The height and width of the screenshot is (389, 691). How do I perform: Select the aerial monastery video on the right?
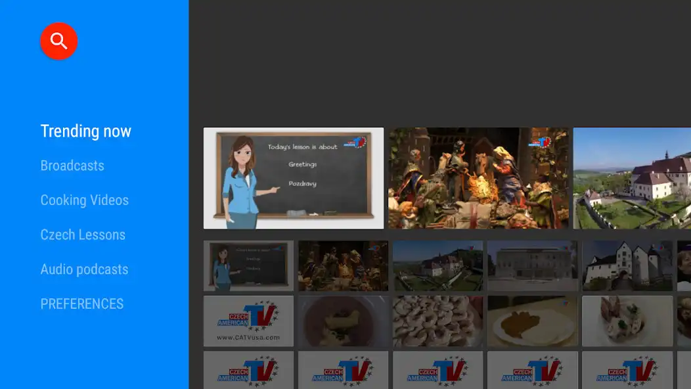coord(633,178)
